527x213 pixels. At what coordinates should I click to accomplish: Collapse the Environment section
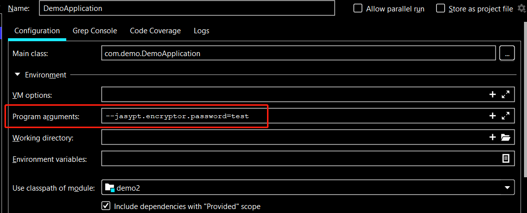point(17,75)
